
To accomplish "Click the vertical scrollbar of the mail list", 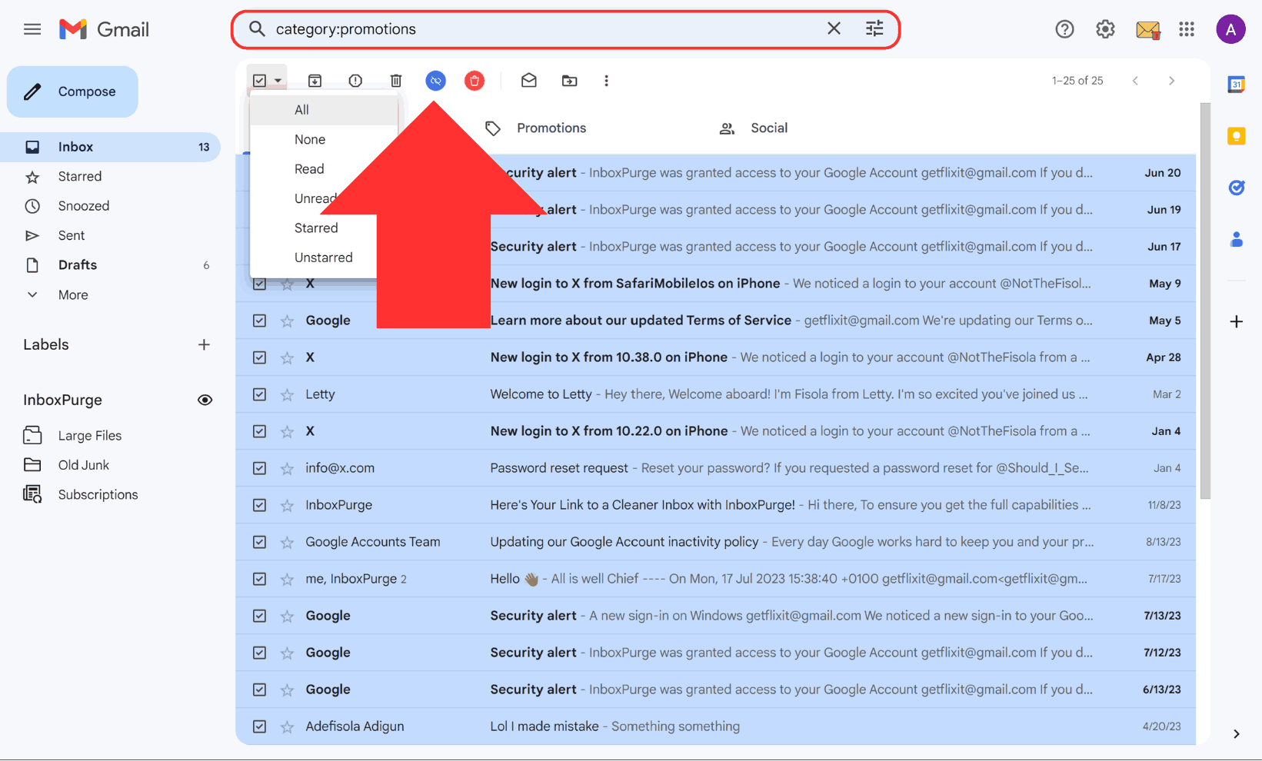I will tap(1205, 301).
